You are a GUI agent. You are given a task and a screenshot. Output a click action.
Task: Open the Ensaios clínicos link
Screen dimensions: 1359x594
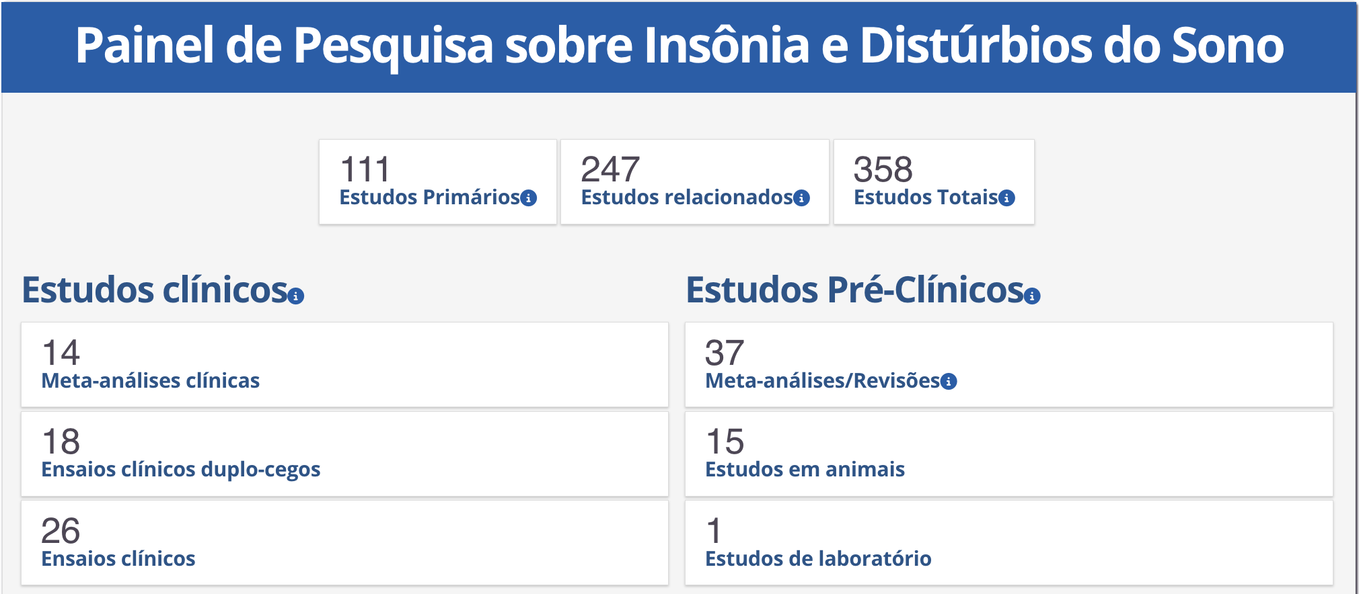click(118, 559)
